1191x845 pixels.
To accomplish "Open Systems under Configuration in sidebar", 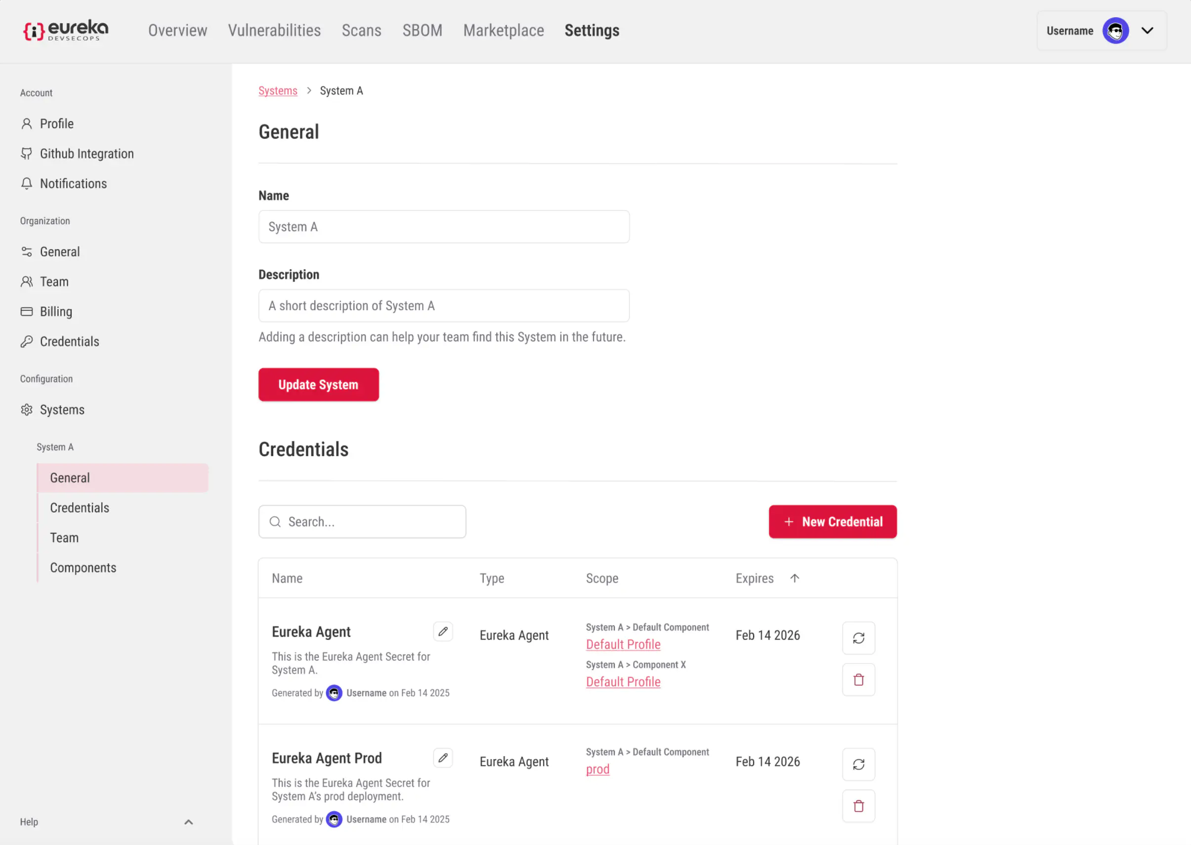I will click(62, 410).
